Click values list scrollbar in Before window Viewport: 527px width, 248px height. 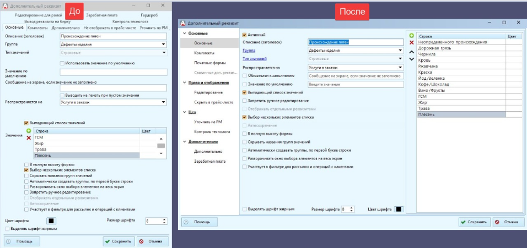coord(161,146)
